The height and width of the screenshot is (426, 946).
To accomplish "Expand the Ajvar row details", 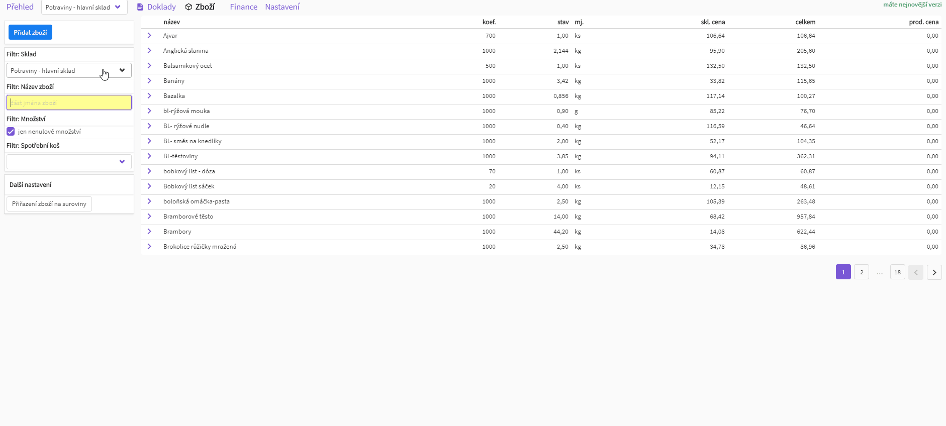I will click(x=149, y=36).
